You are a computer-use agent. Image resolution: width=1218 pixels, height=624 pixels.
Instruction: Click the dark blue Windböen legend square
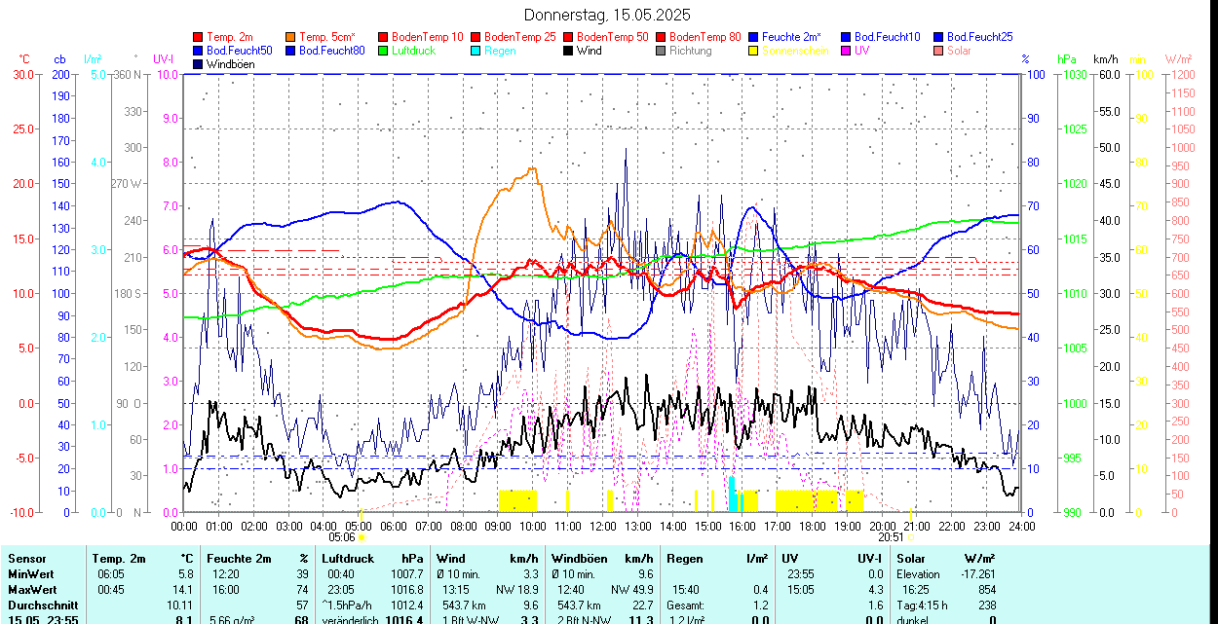click(x=199, y=64)
